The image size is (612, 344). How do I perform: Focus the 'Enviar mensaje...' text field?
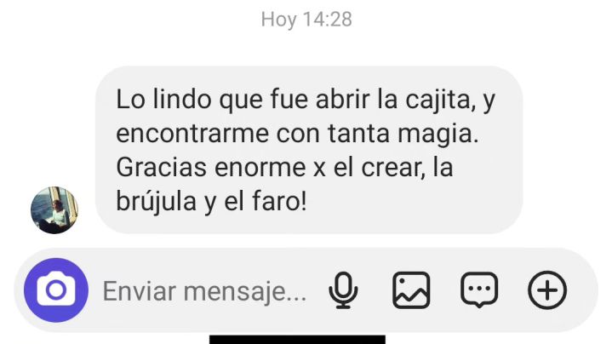click(204, 291)
